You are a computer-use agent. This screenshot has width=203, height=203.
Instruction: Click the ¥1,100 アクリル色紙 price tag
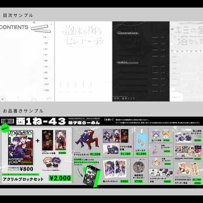125,154
